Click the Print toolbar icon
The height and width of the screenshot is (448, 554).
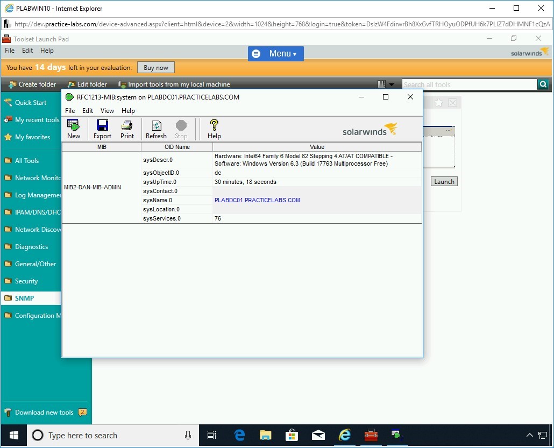[127, 129]
